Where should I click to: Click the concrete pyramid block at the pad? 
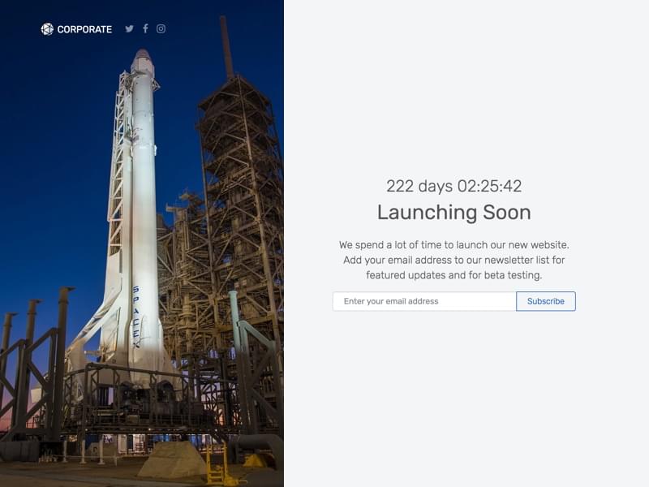173,459
